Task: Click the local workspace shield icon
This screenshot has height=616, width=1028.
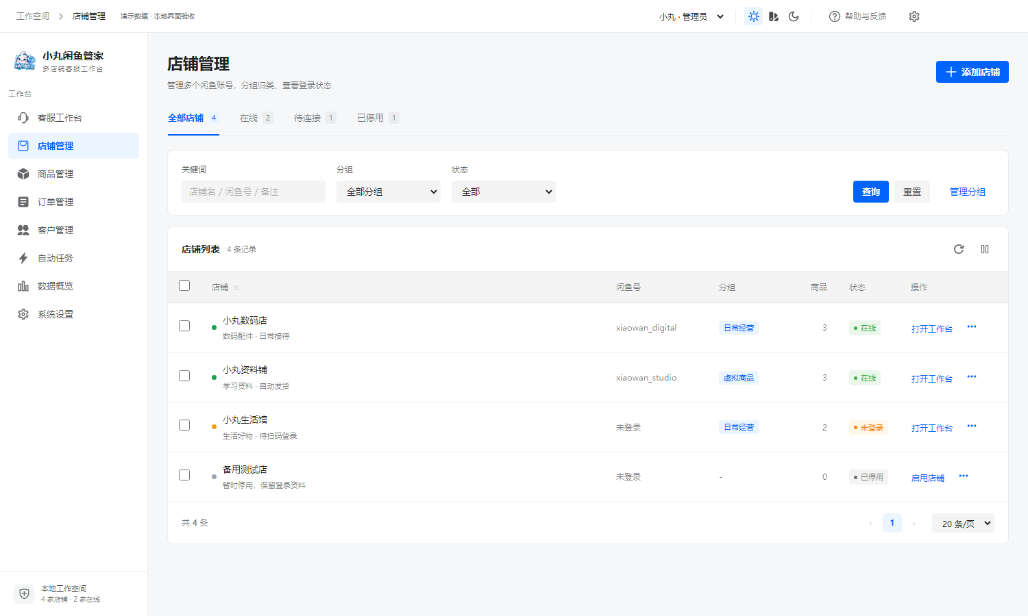Action: click(24, 593)
